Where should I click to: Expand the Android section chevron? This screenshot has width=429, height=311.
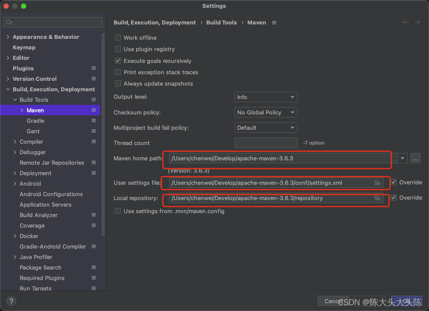15,183
